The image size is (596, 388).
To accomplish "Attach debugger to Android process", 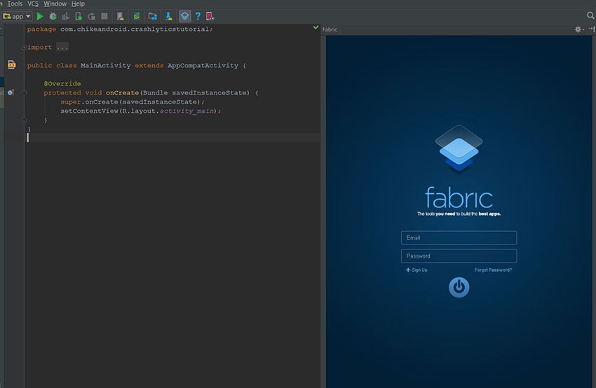I will point(79,16).
